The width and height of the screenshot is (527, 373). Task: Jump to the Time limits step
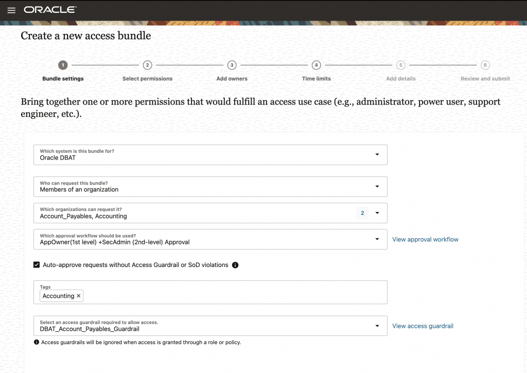(x=317, y=79)
